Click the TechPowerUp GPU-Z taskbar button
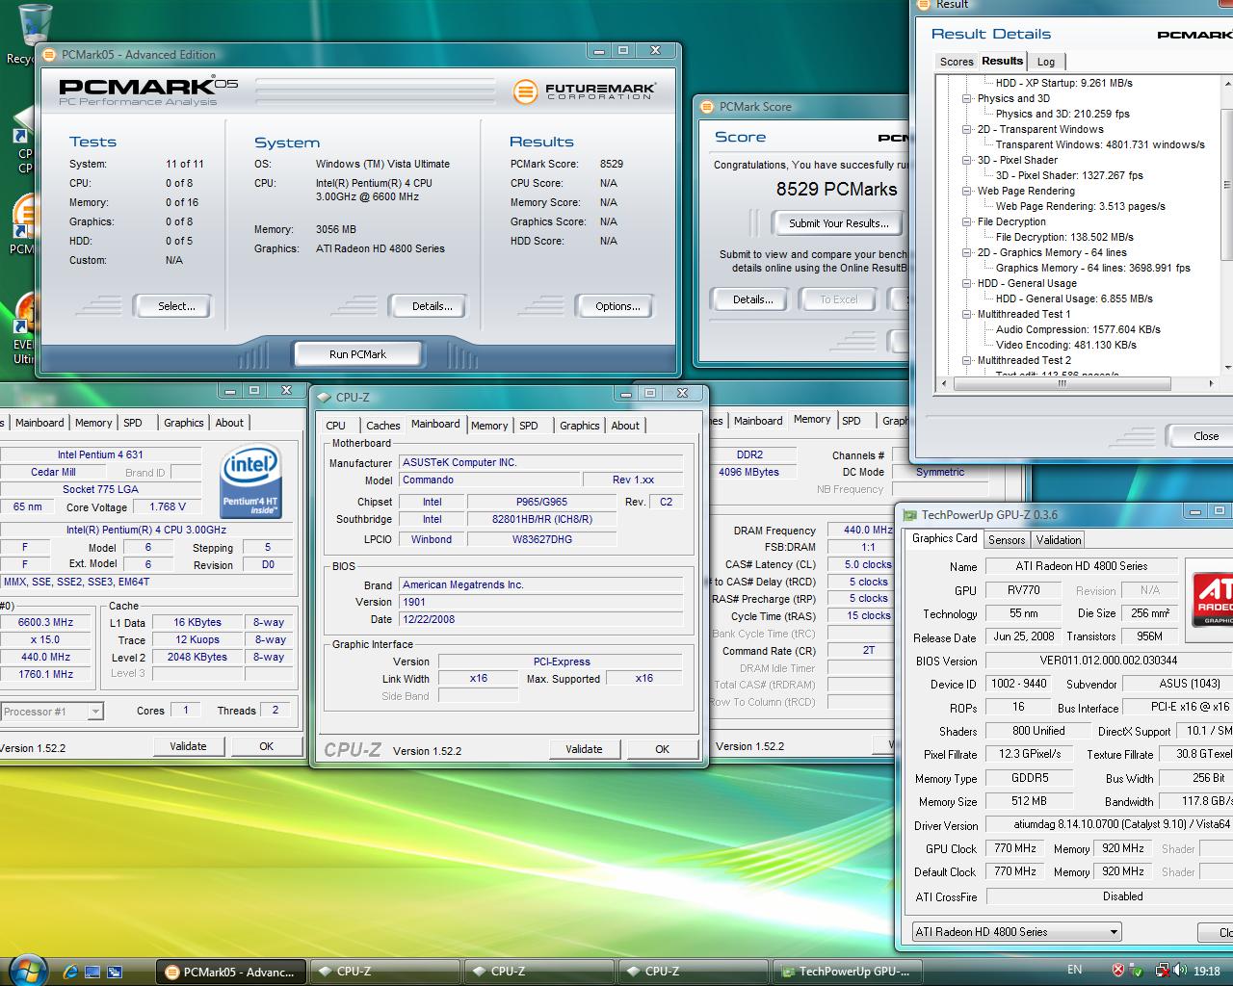 point(850,972)
